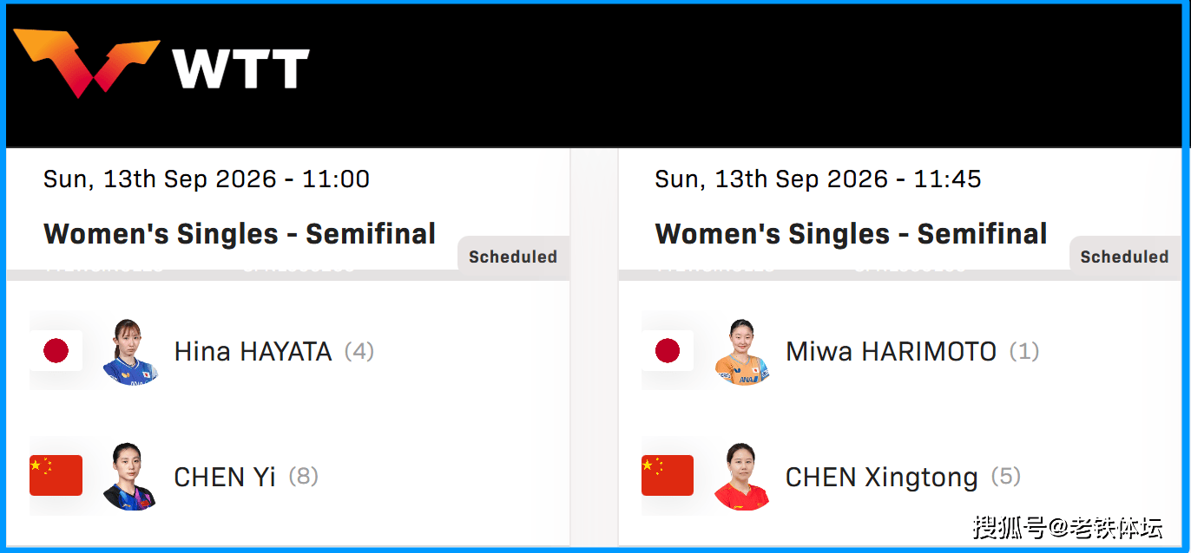
Task: Open first Women's Singles - Semifinal title
Action: 240,234
